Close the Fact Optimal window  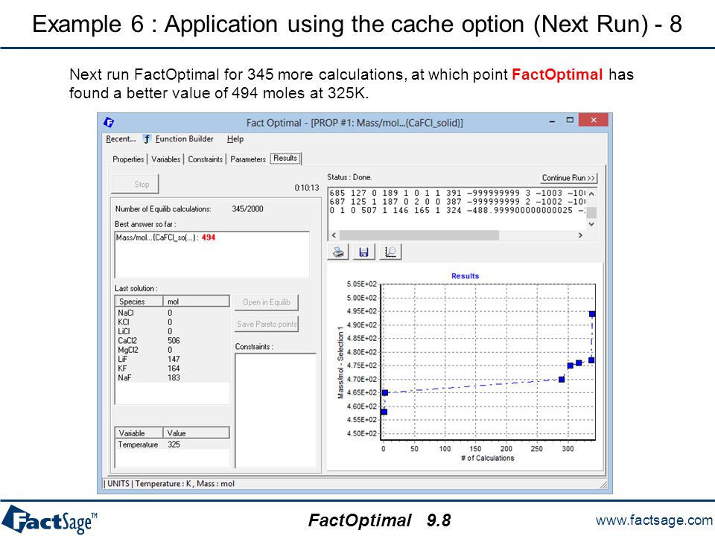click(x=594, y=120)
